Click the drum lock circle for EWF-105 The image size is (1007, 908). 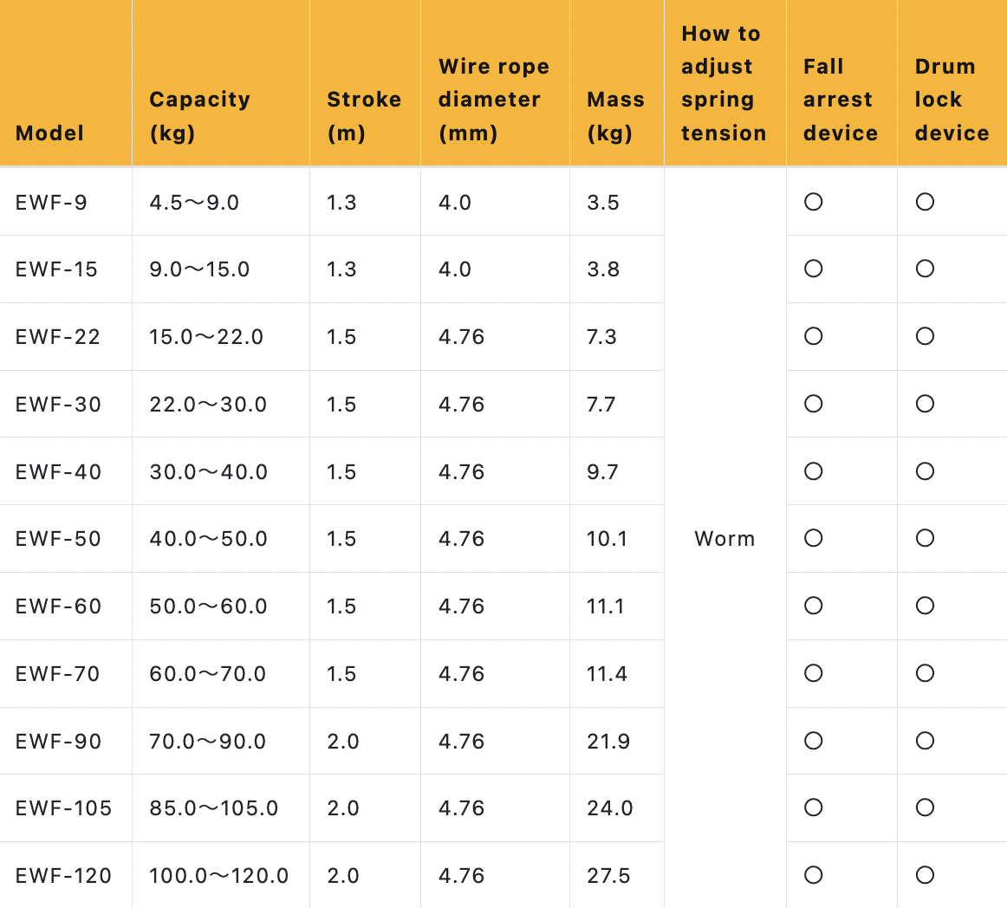(925, 807)
